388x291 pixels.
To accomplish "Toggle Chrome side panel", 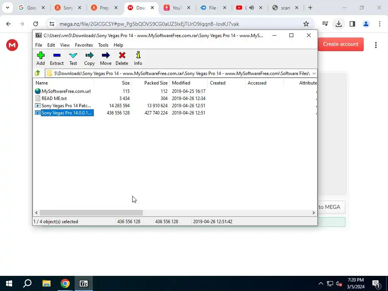I will 352,24.
